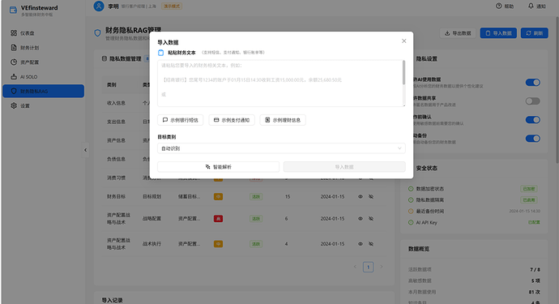Click the 支出信息 category cell
Image resolution: width=559 pixels, height=304 pixels.
pos(116,122)
